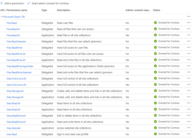The height and width of the screenshot is (140, 194).
Task: Open ellipsis menu for delegated Sites.Manage.All row
Action: pyautogui.click(x=189, y=91)
